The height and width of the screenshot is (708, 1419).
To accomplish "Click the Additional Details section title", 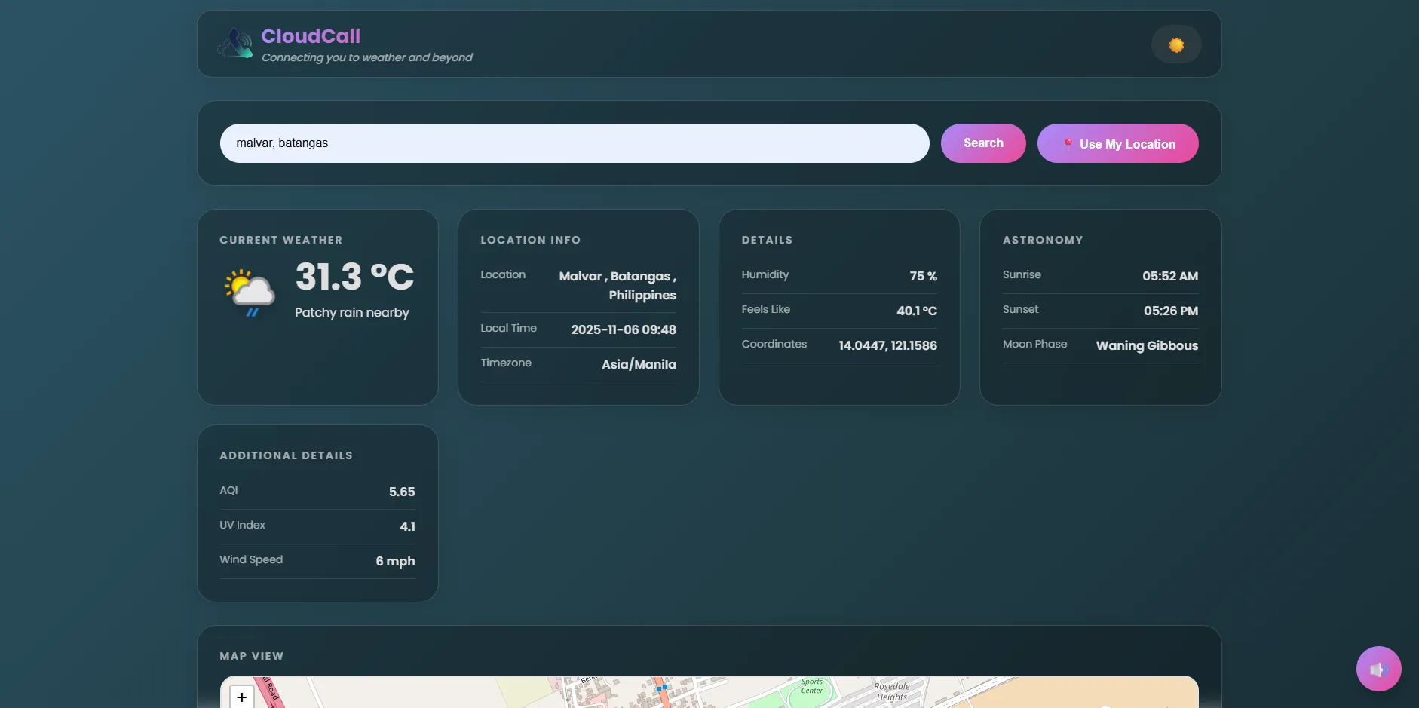I will [287, 455].
